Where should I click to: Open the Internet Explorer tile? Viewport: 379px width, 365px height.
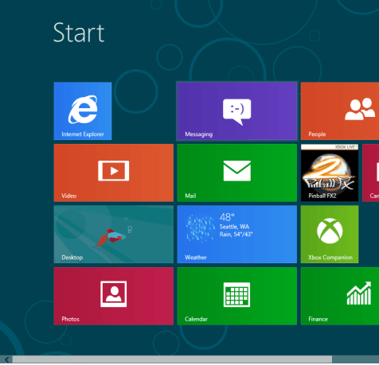tap(83, 111)
